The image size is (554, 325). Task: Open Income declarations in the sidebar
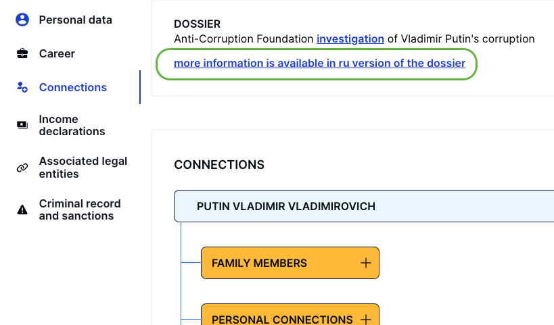click(x=72, y=125)
